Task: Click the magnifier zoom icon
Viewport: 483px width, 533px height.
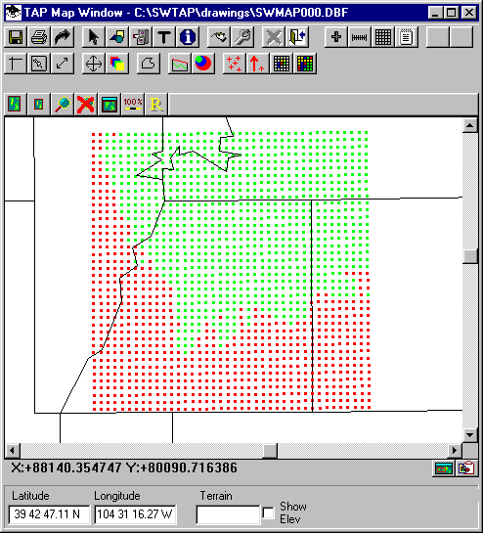Action: point(63,104)
